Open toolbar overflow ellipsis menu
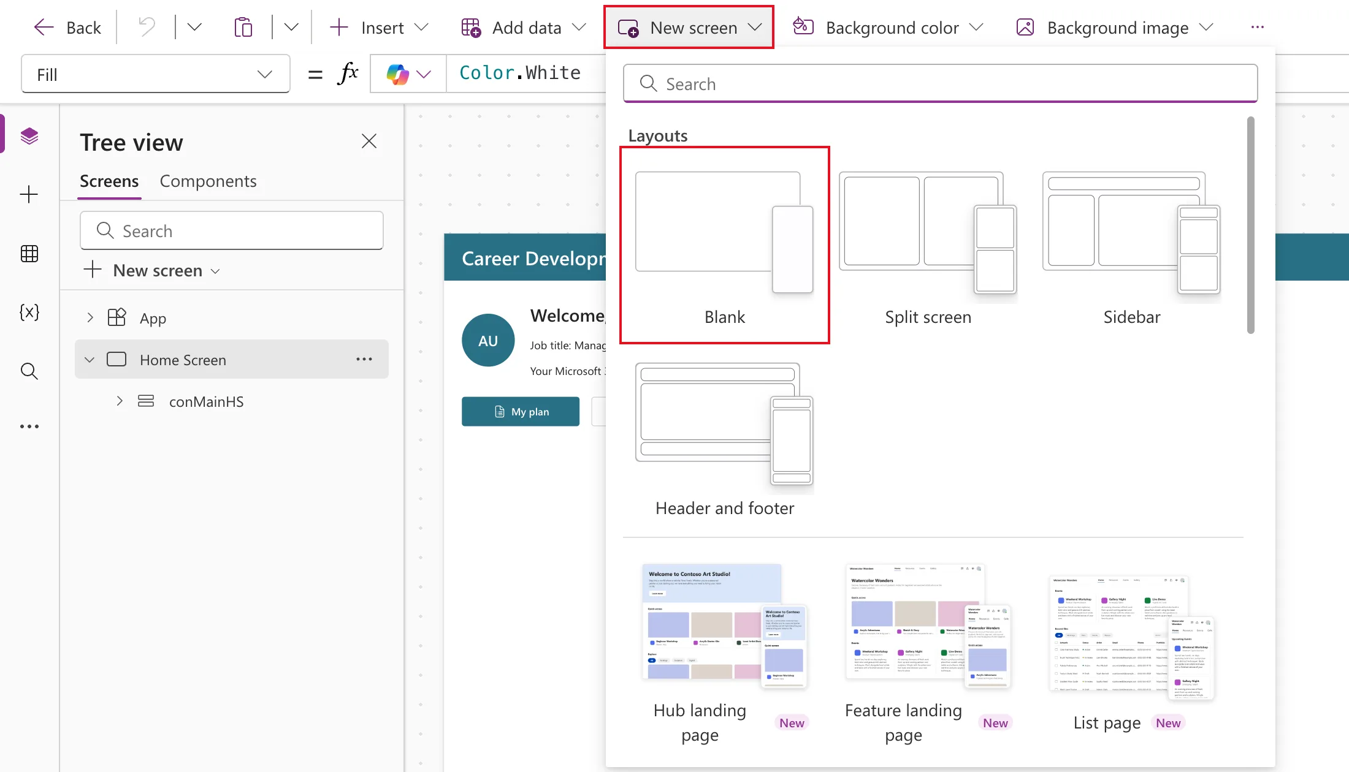 tap(1258, 28)
